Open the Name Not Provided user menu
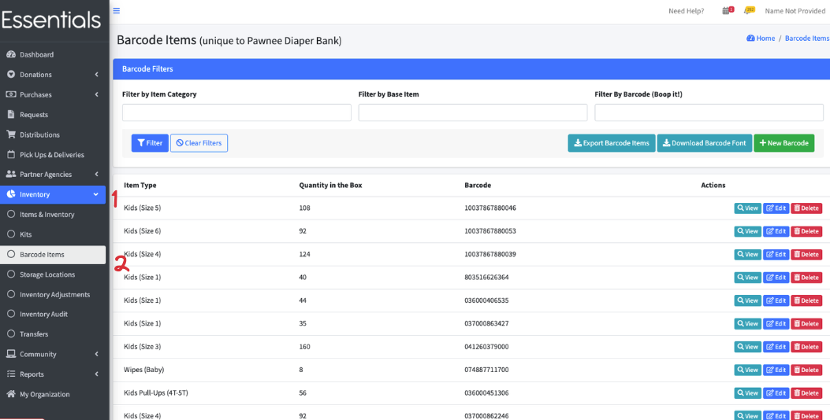This screenshot has width=830, height=420. pos(795,10)
